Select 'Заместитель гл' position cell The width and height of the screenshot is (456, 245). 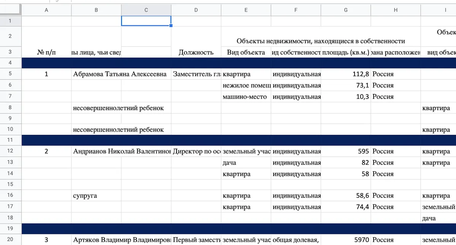coord(196,74)
